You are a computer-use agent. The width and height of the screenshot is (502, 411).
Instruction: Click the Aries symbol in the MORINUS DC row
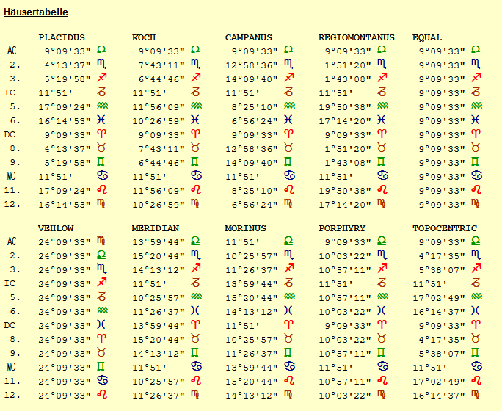[x=288, y=324]
